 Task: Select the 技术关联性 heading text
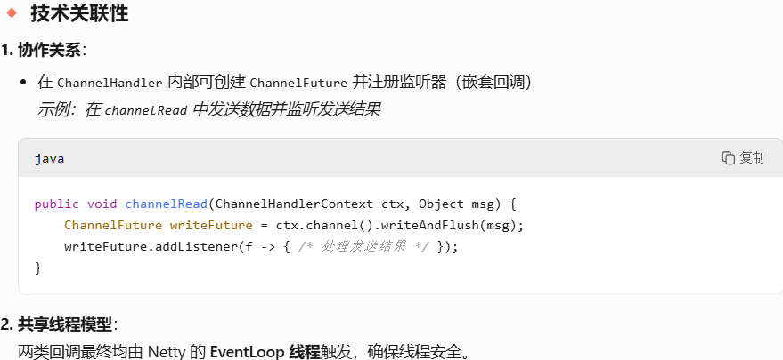(x=79, y=13)
